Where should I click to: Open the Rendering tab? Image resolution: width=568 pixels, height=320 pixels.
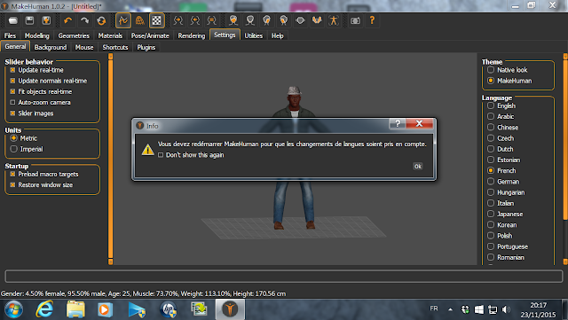(x=192, y=35)
